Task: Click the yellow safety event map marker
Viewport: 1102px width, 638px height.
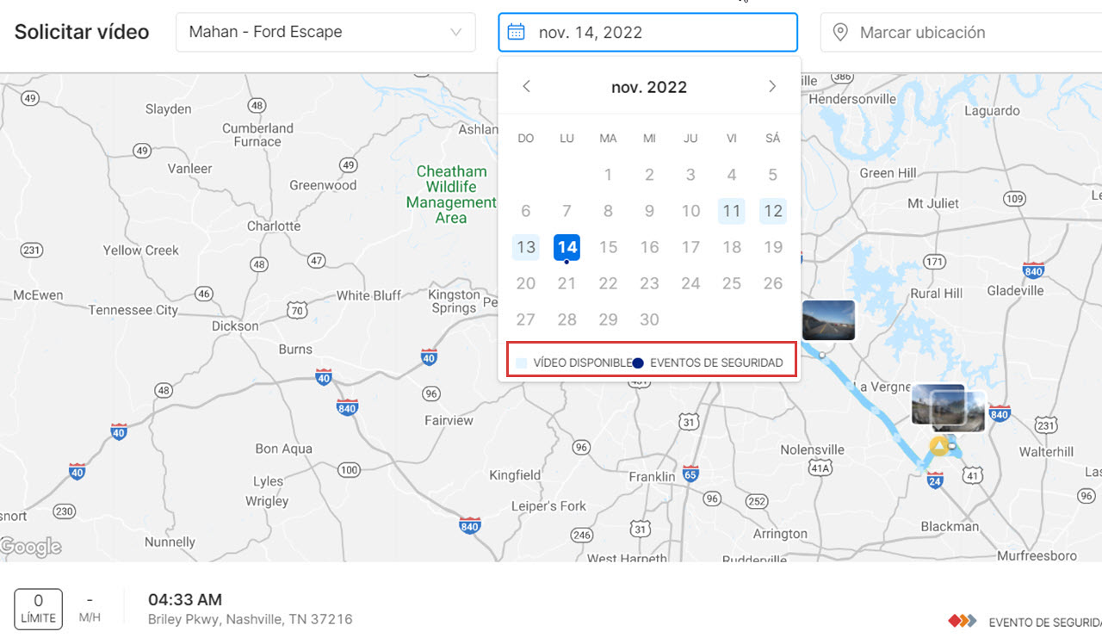Action: pyautogui.click(x=938, y=446)
